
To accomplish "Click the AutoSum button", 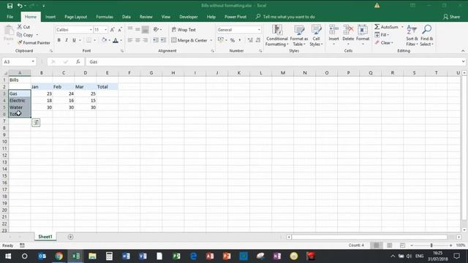I will [x=387, y=27].
